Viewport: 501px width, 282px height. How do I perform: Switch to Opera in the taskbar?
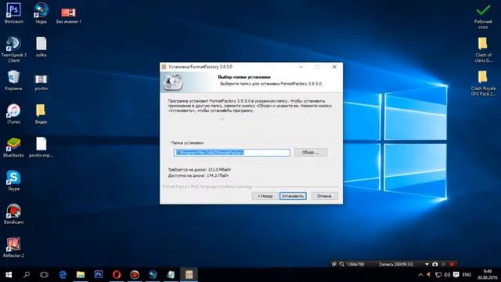(x=117, y=275)
